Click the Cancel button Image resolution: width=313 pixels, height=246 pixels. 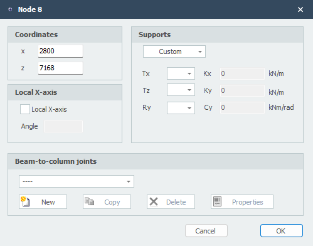206,231
